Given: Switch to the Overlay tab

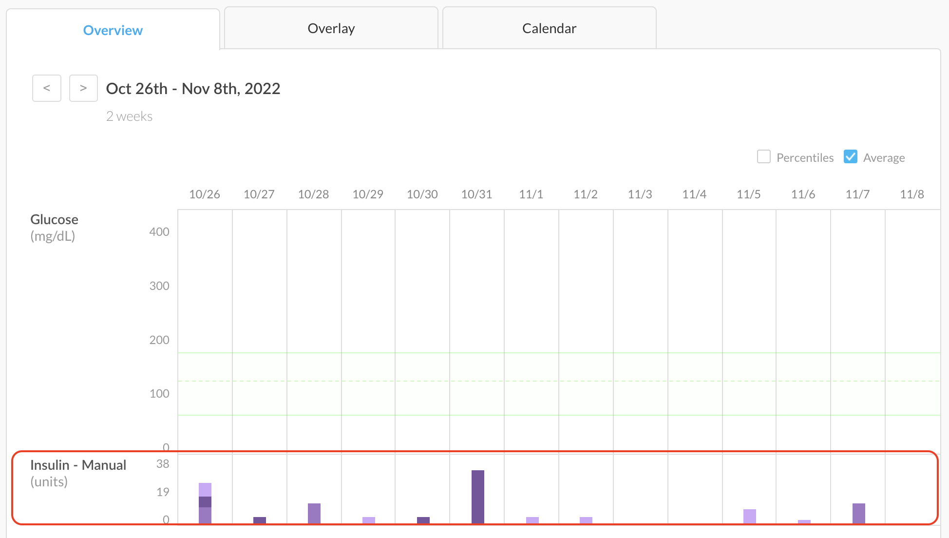Looking at the screenshot, I should tap(330, 28).
